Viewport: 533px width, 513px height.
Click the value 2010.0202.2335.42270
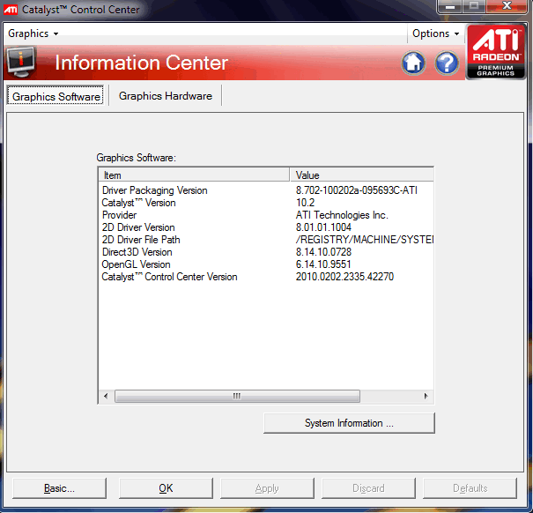(344, 277)
